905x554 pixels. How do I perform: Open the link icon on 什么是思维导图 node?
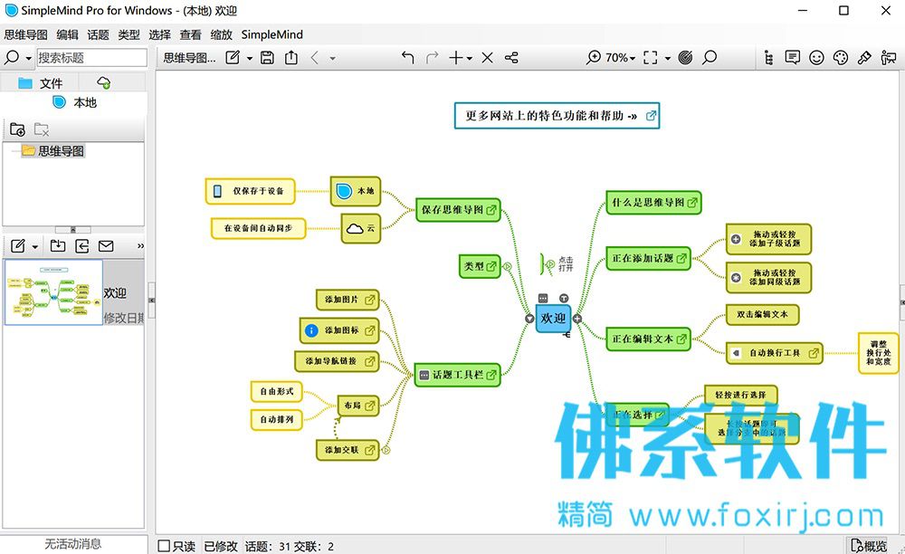692,203
